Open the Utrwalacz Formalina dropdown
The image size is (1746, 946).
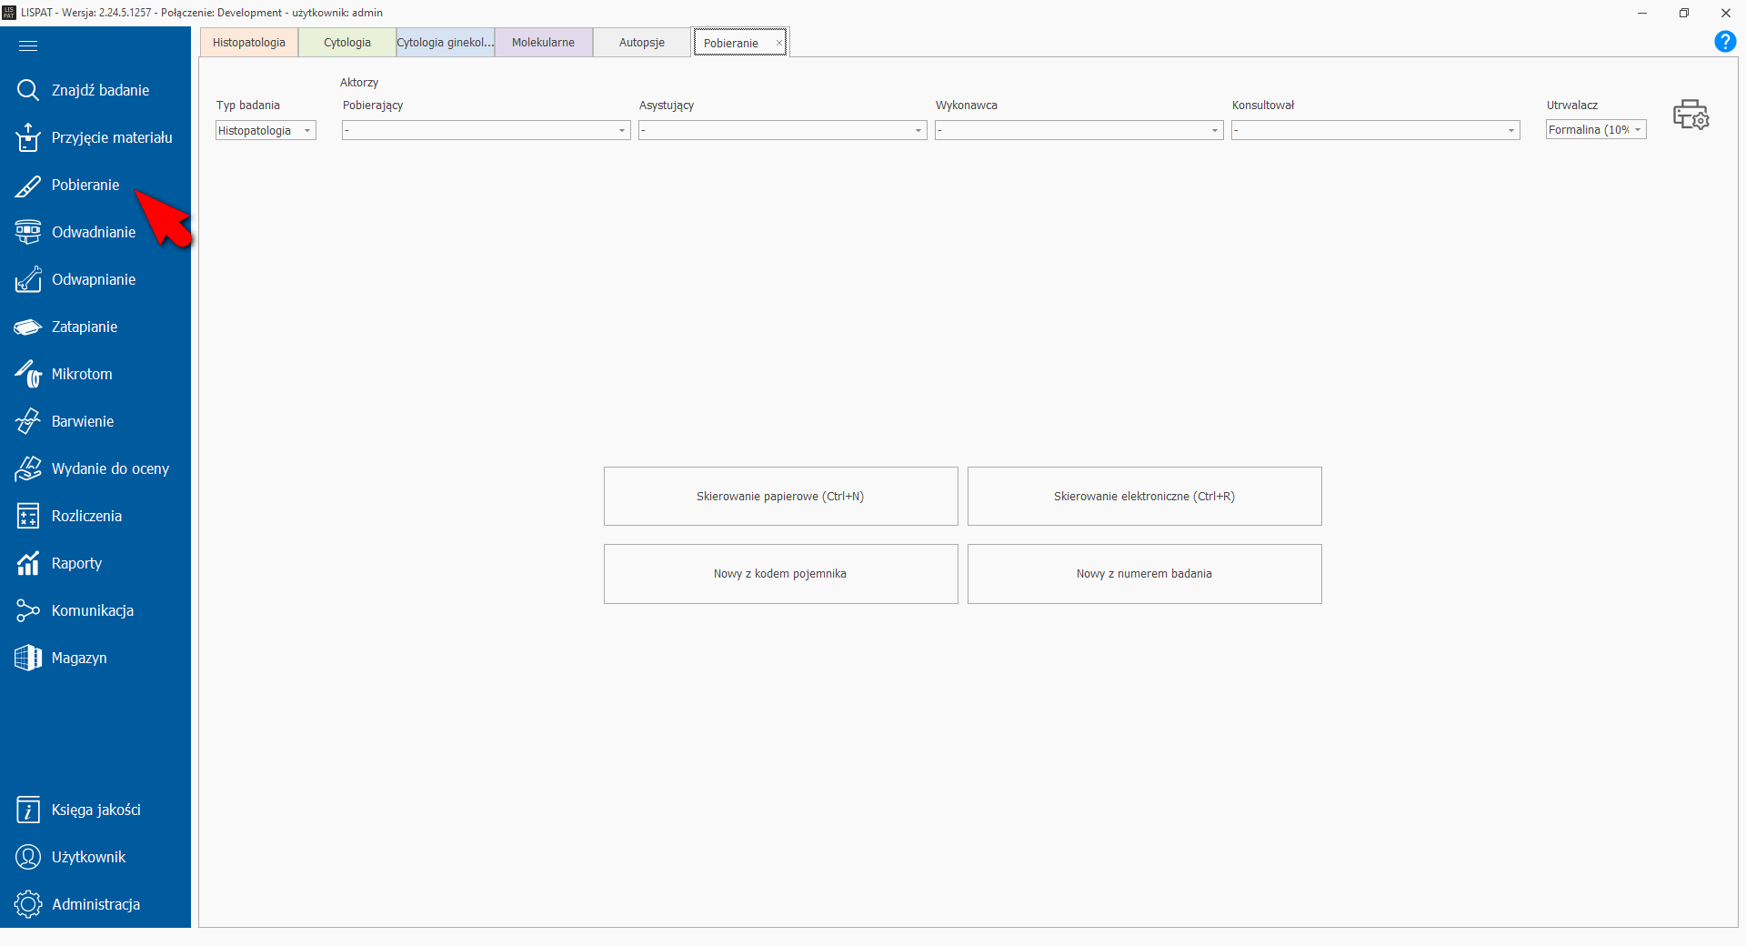click(1638, 130)
